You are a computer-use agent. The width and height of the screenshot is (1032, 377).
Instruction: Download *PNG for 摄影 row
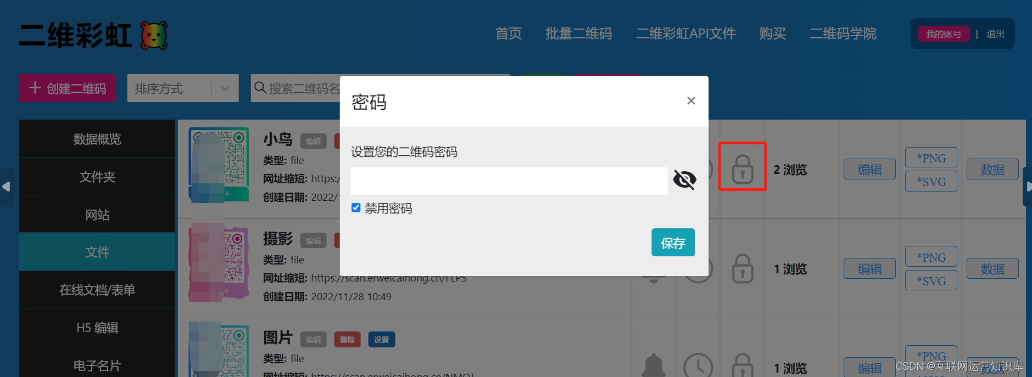931,257
